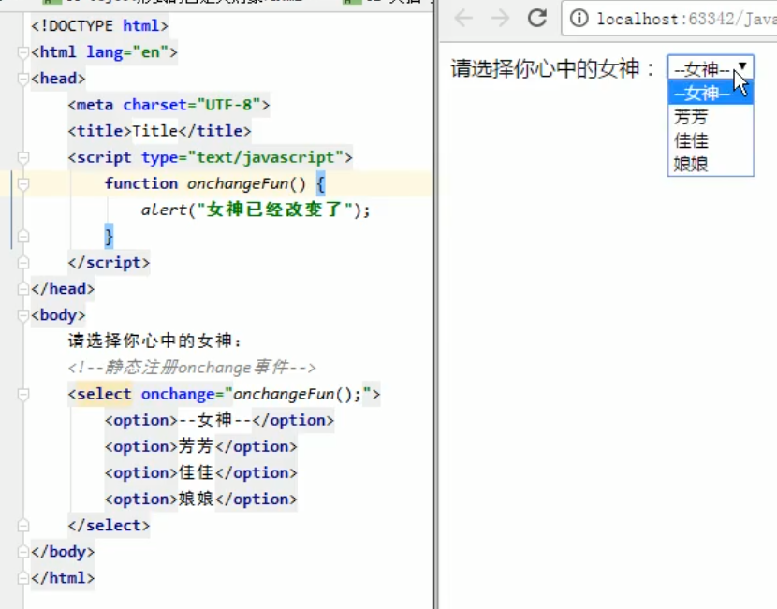Image resolution: width=777 pixels, height=609 pixels.
Task: Choose 娘娘 from the dropdown list
Action: (x=711, y=164)
